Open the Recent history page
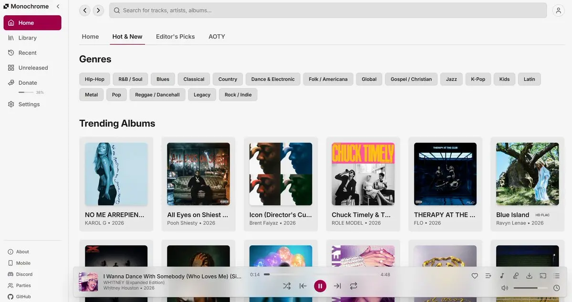This screenshot has height=302, width=572. (x=32, y=53)
